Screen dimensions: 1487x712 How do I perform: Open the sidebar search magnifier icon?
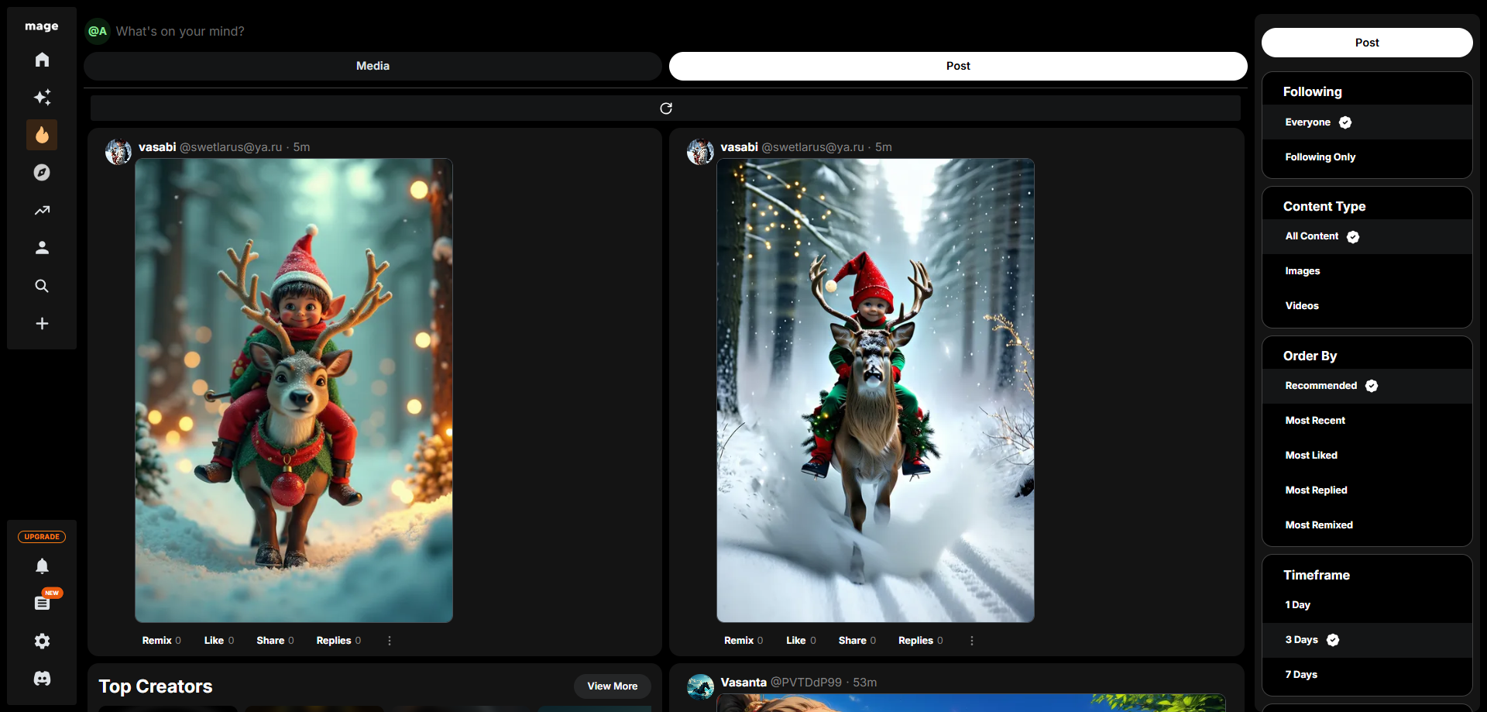coord(42,286)
